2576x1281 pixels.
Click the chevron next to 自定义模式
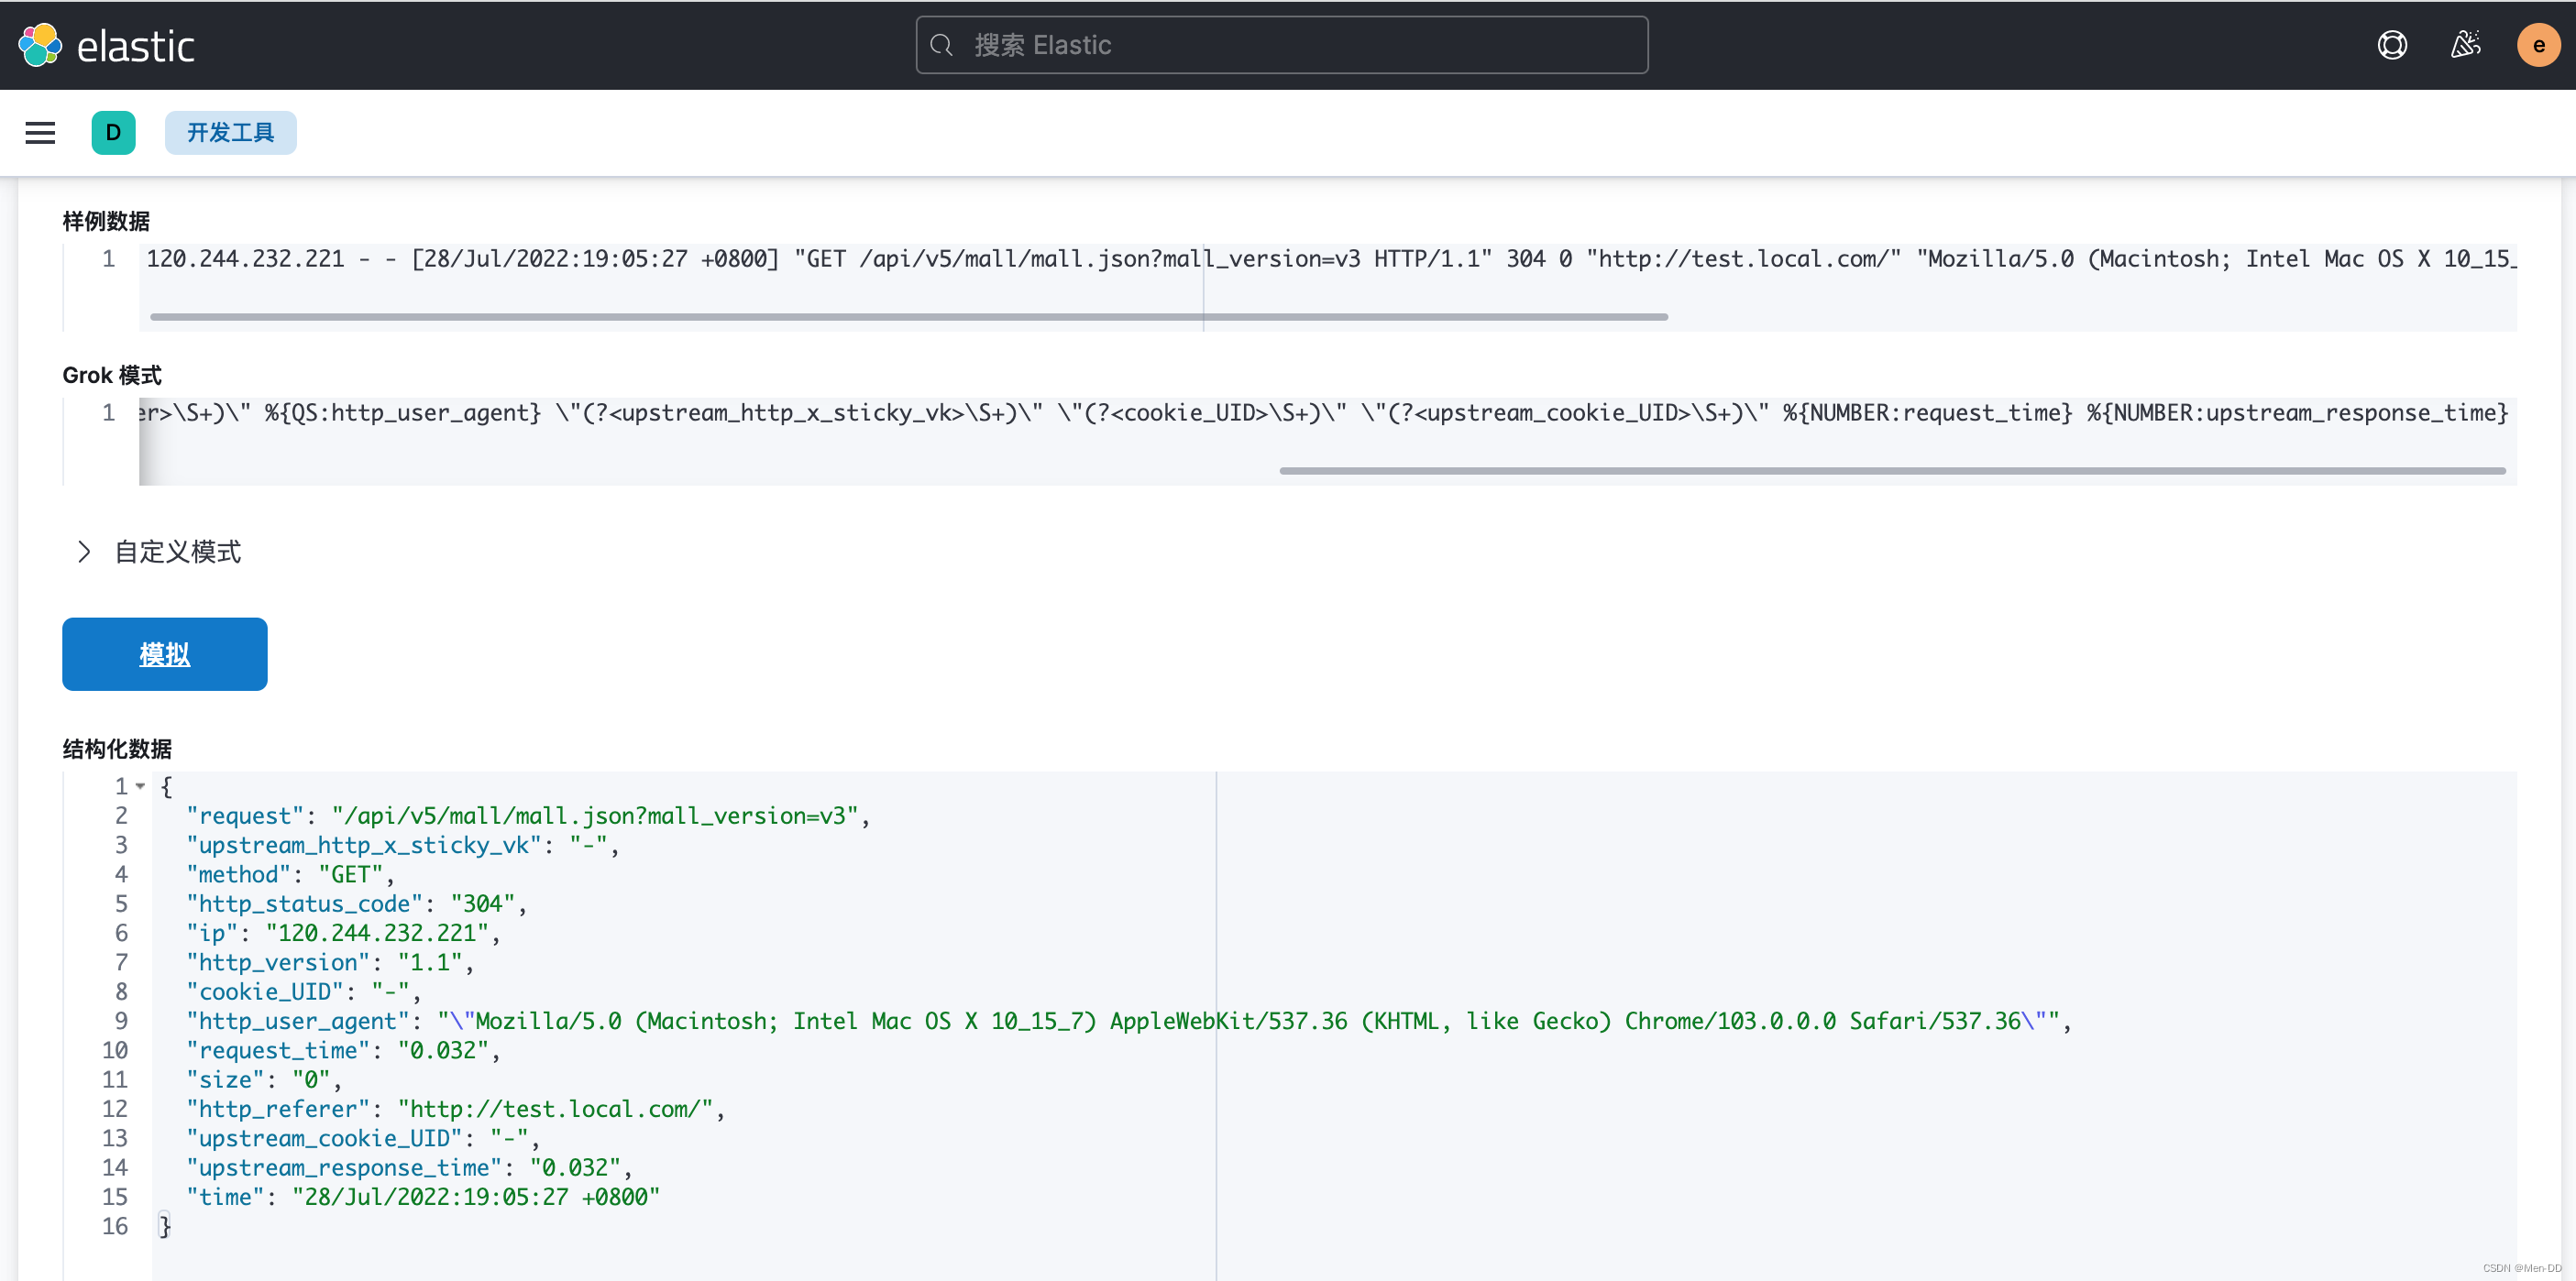(84, 552)
